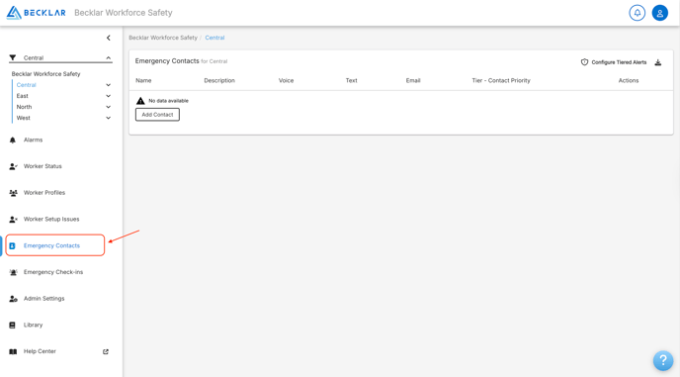Click the Emergency Contacts book icon

pyautogui.click(x=12, y=245)
